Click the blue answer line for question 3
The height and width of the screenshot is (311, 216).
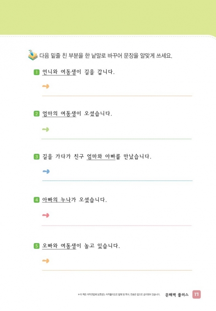117,181
